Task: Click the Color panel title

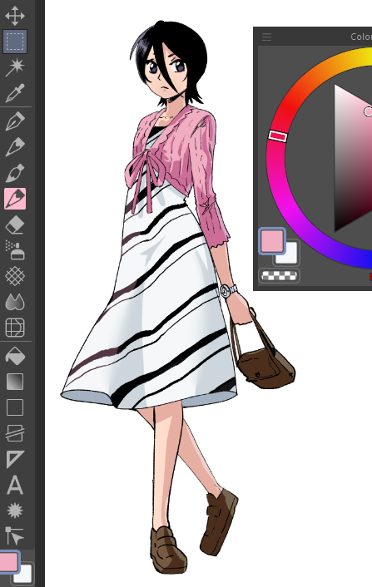Action: pyautogui.click(x=361, y=37)
